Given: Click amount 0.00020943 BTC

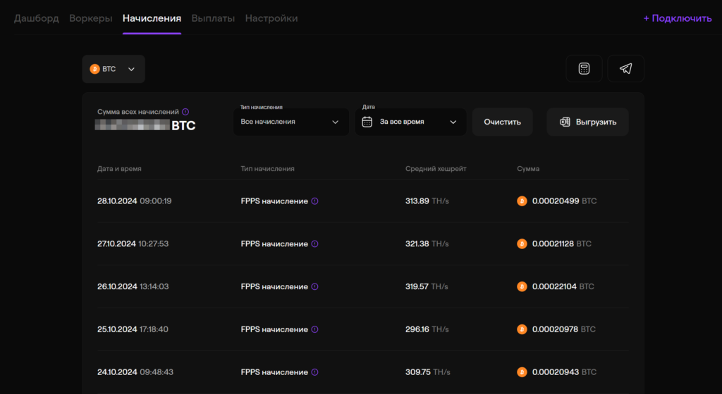Looking at the screenshot, I should coord(564,372).
